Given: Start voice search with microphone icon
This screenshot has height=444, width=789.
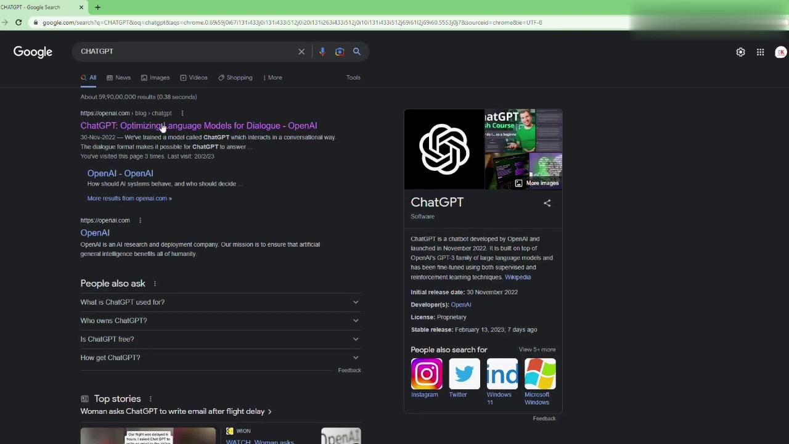Looking at the screenshot, I should [x=322, y=52].
